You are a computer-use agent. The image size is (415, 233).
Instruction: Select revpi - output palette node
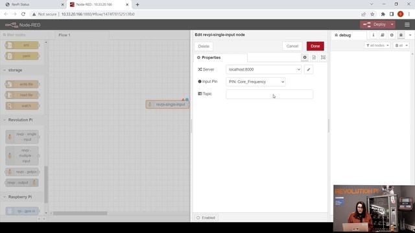tap(22, 183)
